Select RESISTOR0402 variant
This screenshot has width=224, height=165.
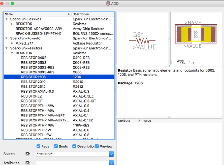click(x=59, y=58)
